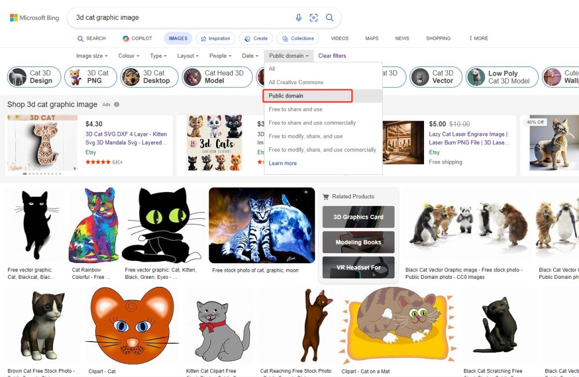Image resolution: width=579 pixels, height=377 pixels.
Task: Expand the Colour filter dropdown
Action: tap(129, 56)
